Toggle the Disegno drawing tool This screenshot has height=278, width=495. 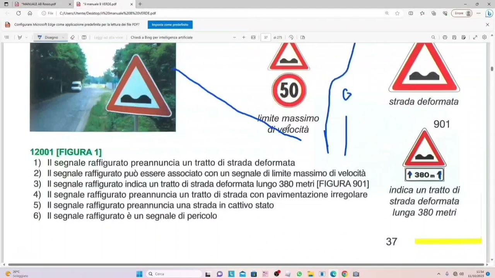(48, 37)
